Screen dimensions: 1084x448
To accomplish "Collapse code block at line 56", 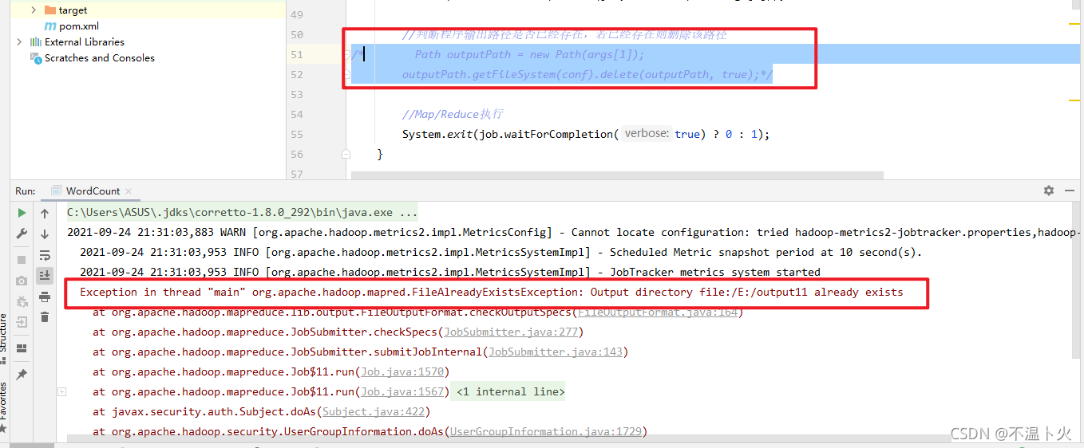I will tap(346, 154).
